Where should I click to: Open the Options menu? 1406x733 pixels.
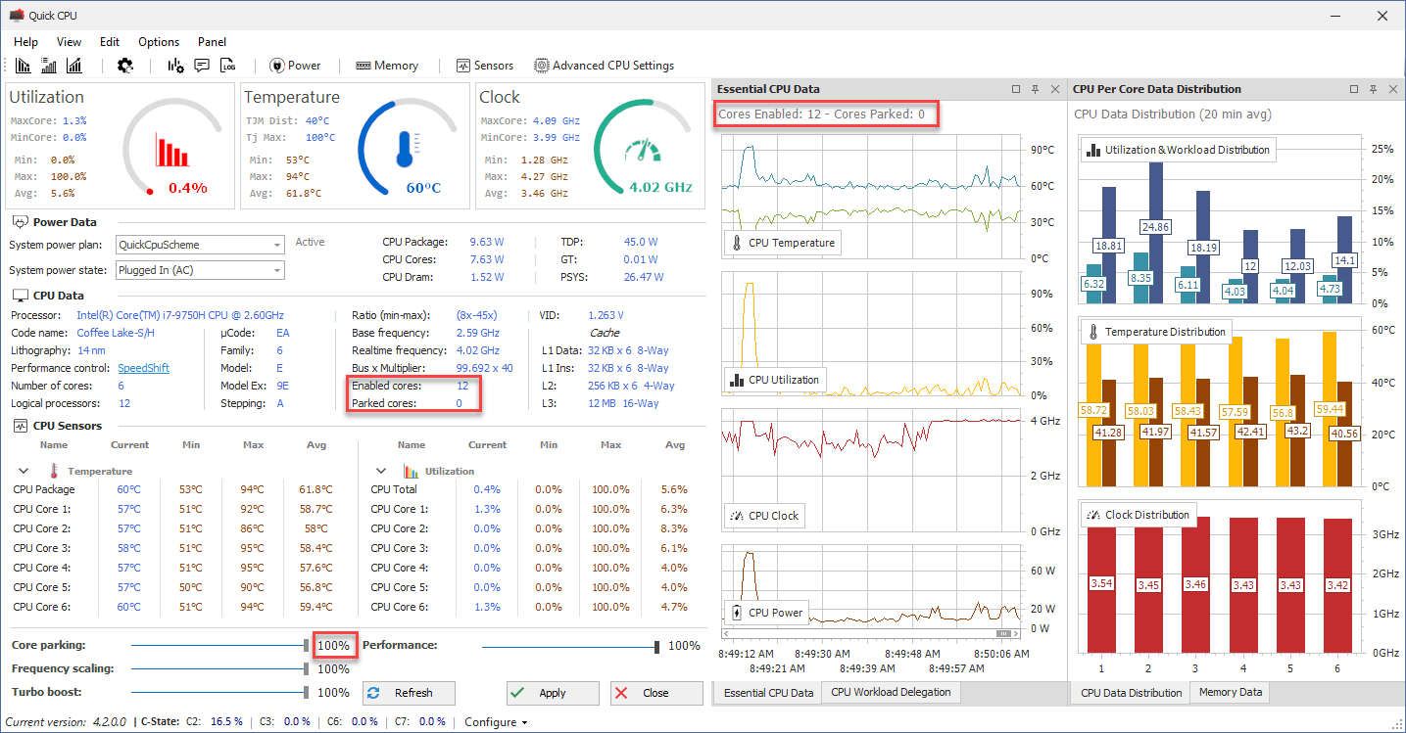(159, 42)
